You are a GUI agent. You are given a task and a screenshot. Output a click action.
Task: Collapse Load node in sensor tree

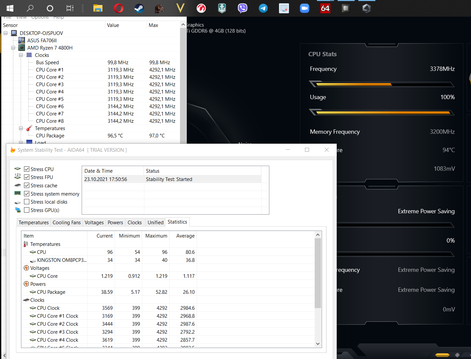[x=21, y=143]
